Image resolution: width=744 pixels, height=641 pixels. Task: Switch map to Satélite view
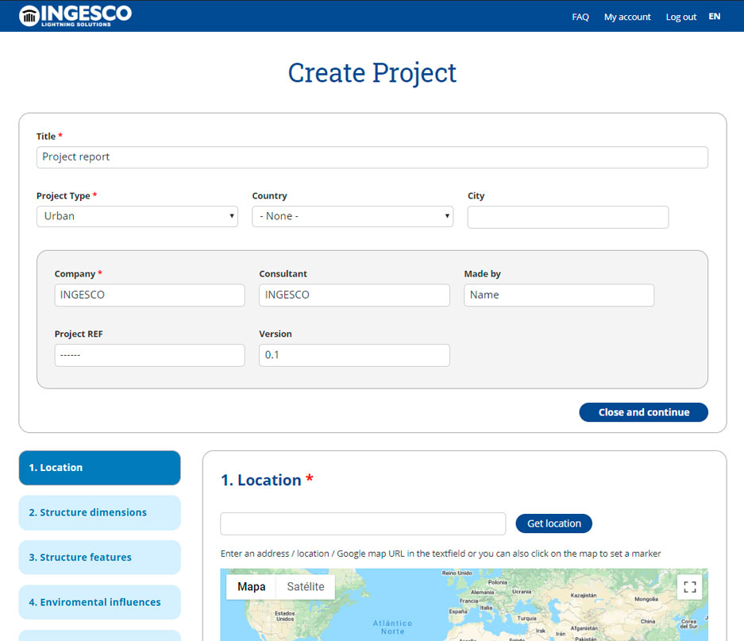[306, 587]
